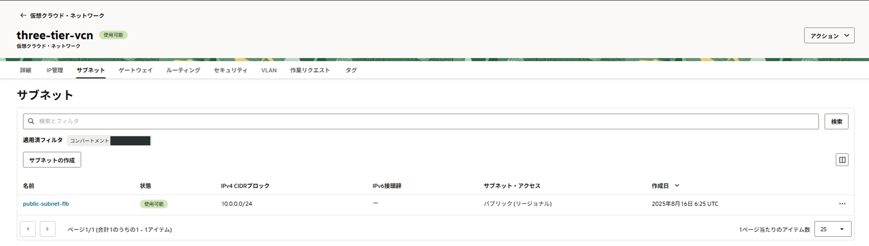Go back via the arrow icon
Viewport: 869px width, 246px height.
(x=23, y=16)
